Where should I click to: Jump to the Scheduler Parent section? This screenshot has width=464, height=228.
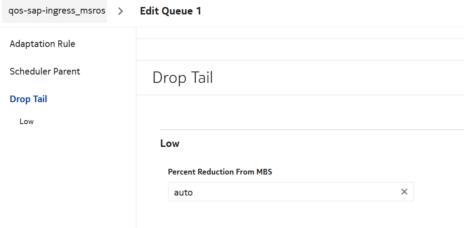pos(45,71)
